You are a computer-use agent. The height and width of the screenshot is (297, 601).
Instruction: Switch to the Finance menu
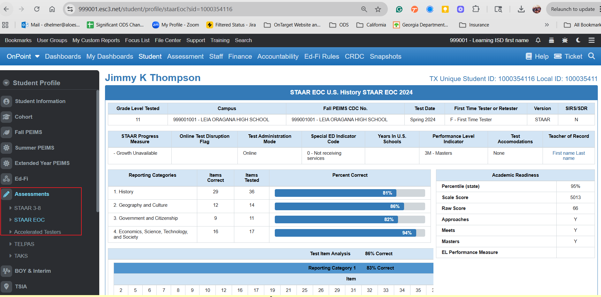pyautogui.click(x=240, y=56)
